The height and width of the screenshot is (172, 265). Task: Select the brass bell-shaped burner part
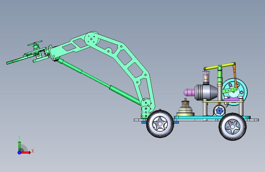click(x=186, y=107)
